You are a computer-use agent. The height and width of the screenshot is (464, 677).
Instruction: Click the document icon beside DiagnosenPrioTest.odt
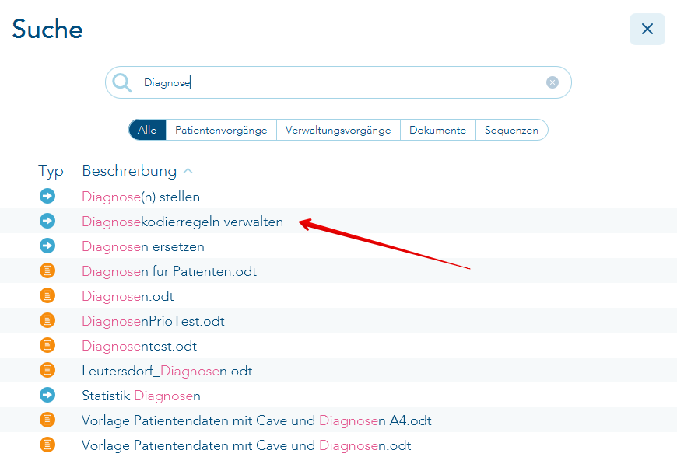[x=47, y=320]
